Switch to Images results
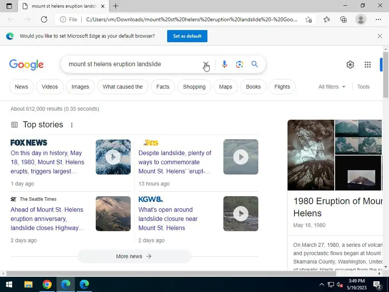The height and width of the screenshot is (292, 389). (x=81, y=87)
